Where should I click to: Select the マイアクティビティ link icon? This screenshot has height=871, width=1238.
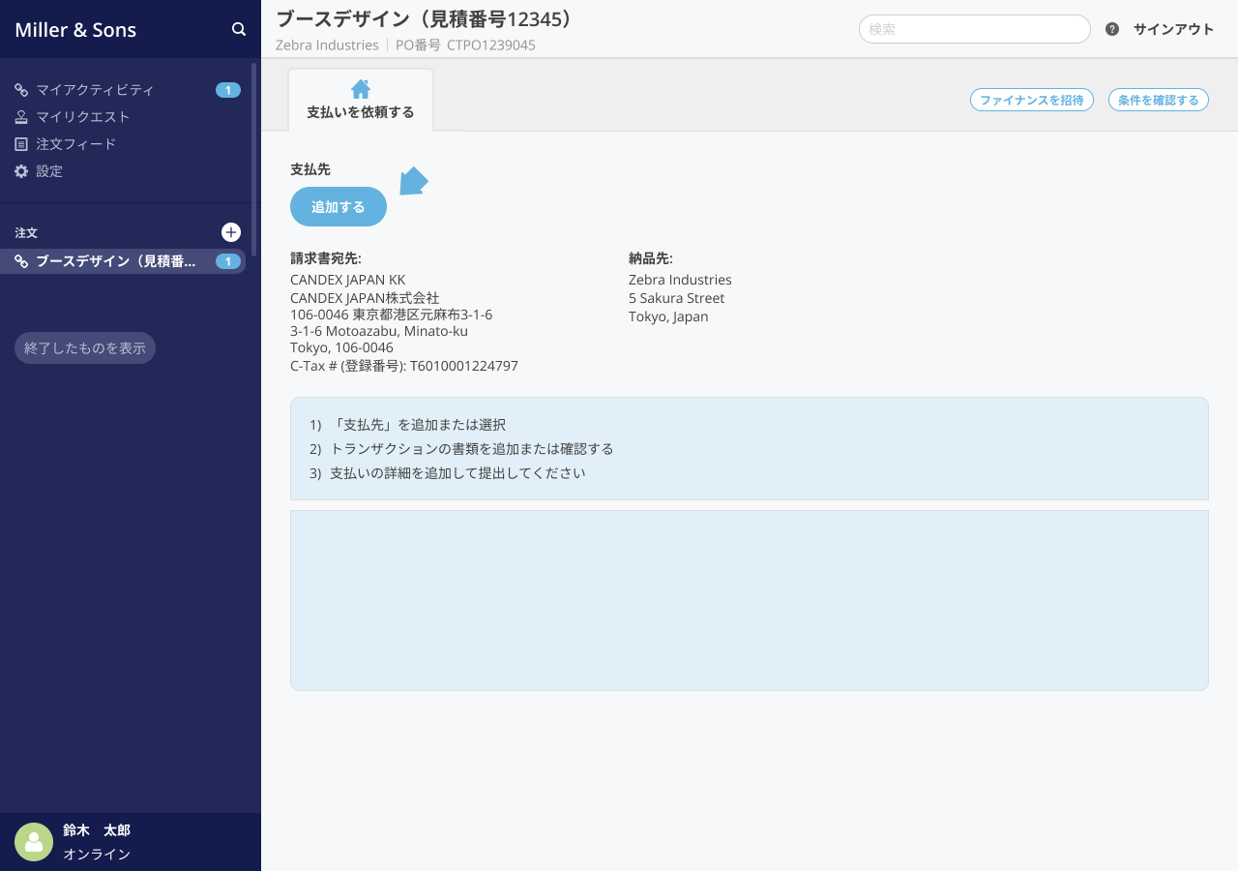click(x=21, y=89)
